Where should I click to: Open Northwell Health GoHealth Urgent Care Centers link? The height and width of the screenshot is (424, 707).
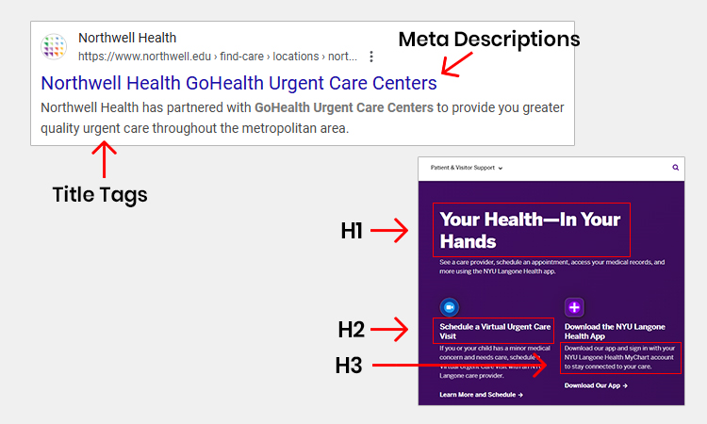click(238, 82)
